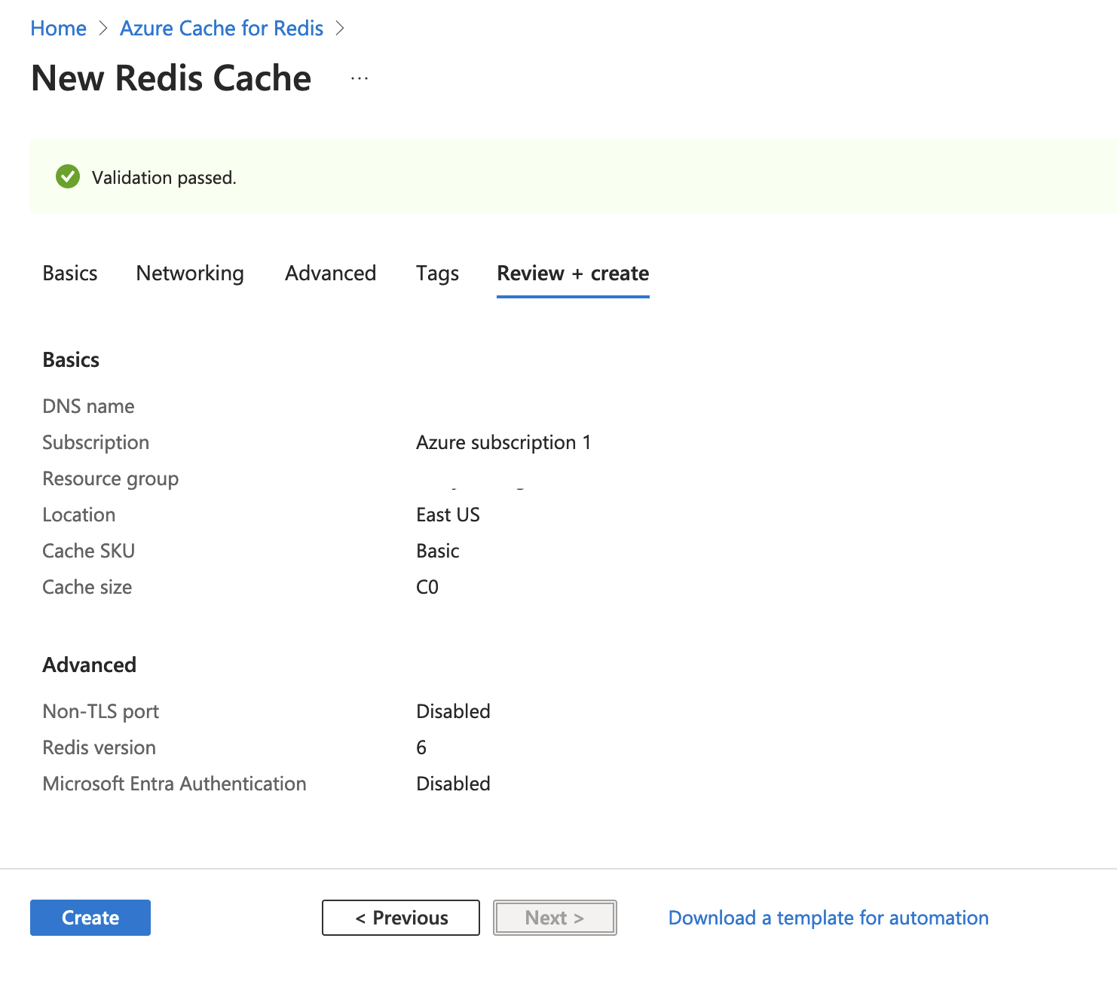The height and width of the screenshot is (981, 1117).
Task: Click the green validation checkmark icon
Action: point(67,176)
